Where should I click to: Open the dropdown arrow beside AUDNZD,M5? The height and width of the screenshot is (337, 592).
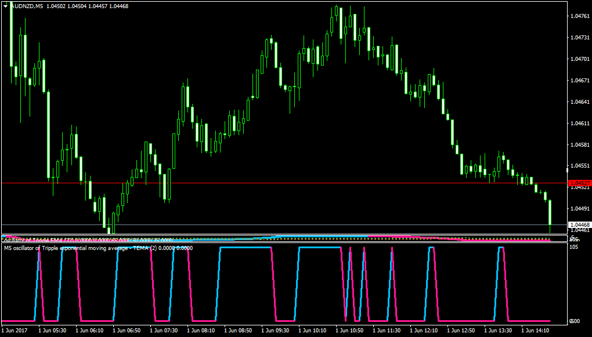click(x=6, y=6)
